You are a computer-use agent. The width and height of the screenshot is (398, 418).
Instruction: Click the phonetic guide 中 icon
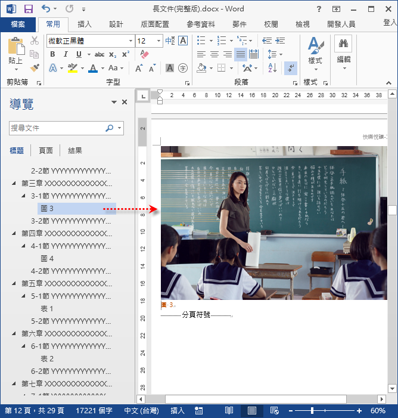click(170, 41)
